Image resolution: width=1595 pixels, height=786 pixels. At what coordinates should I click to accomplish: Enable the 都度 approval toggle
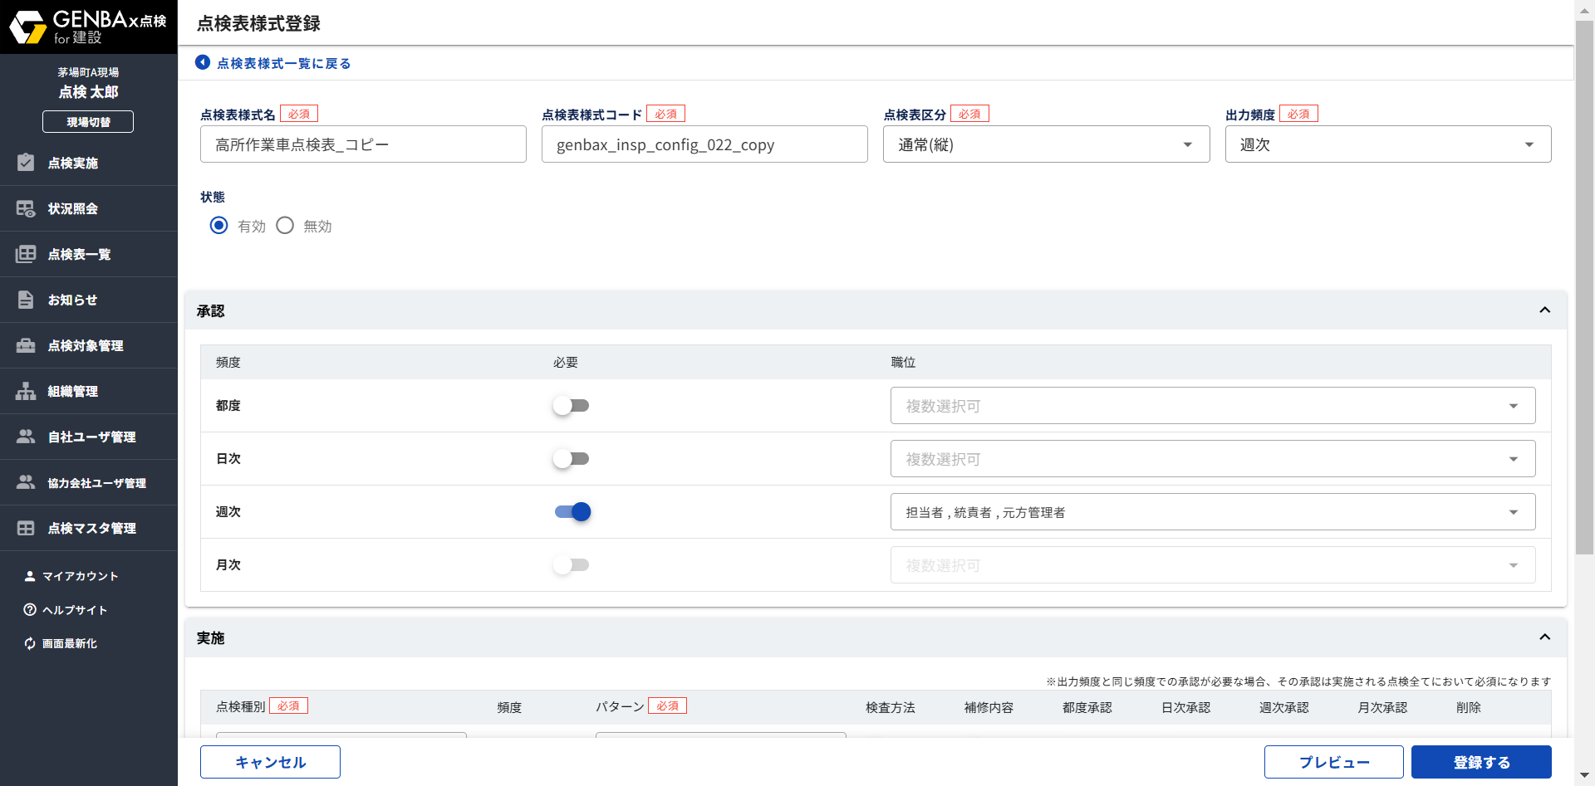[x=572, y=405]
